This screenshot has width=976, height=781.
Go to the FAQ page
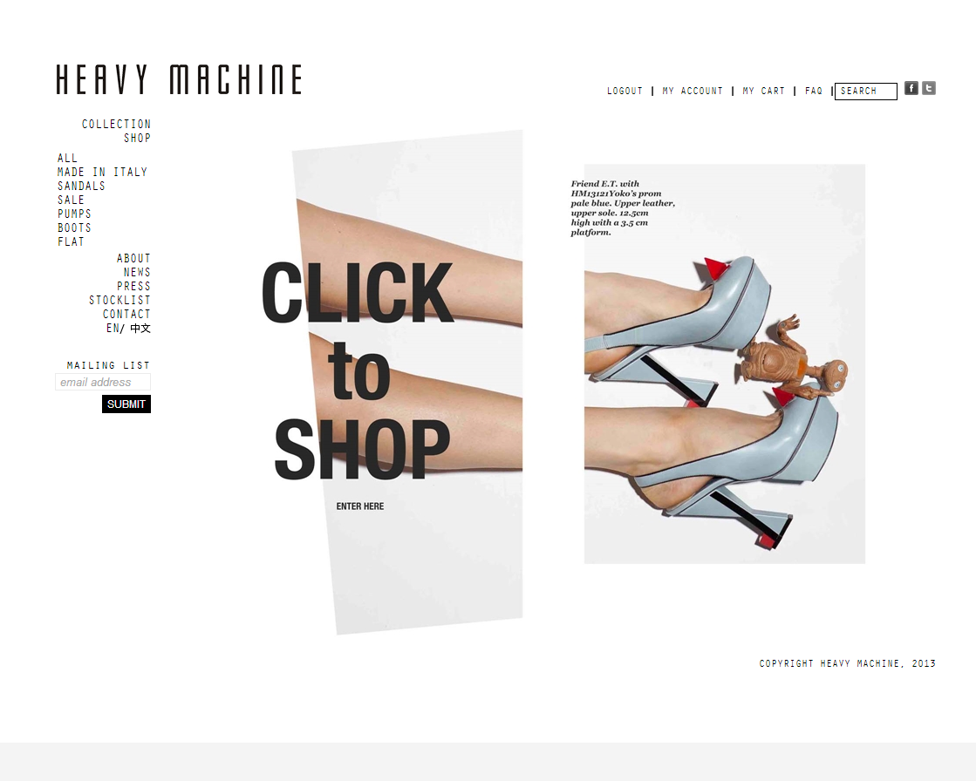pos(814,91)
